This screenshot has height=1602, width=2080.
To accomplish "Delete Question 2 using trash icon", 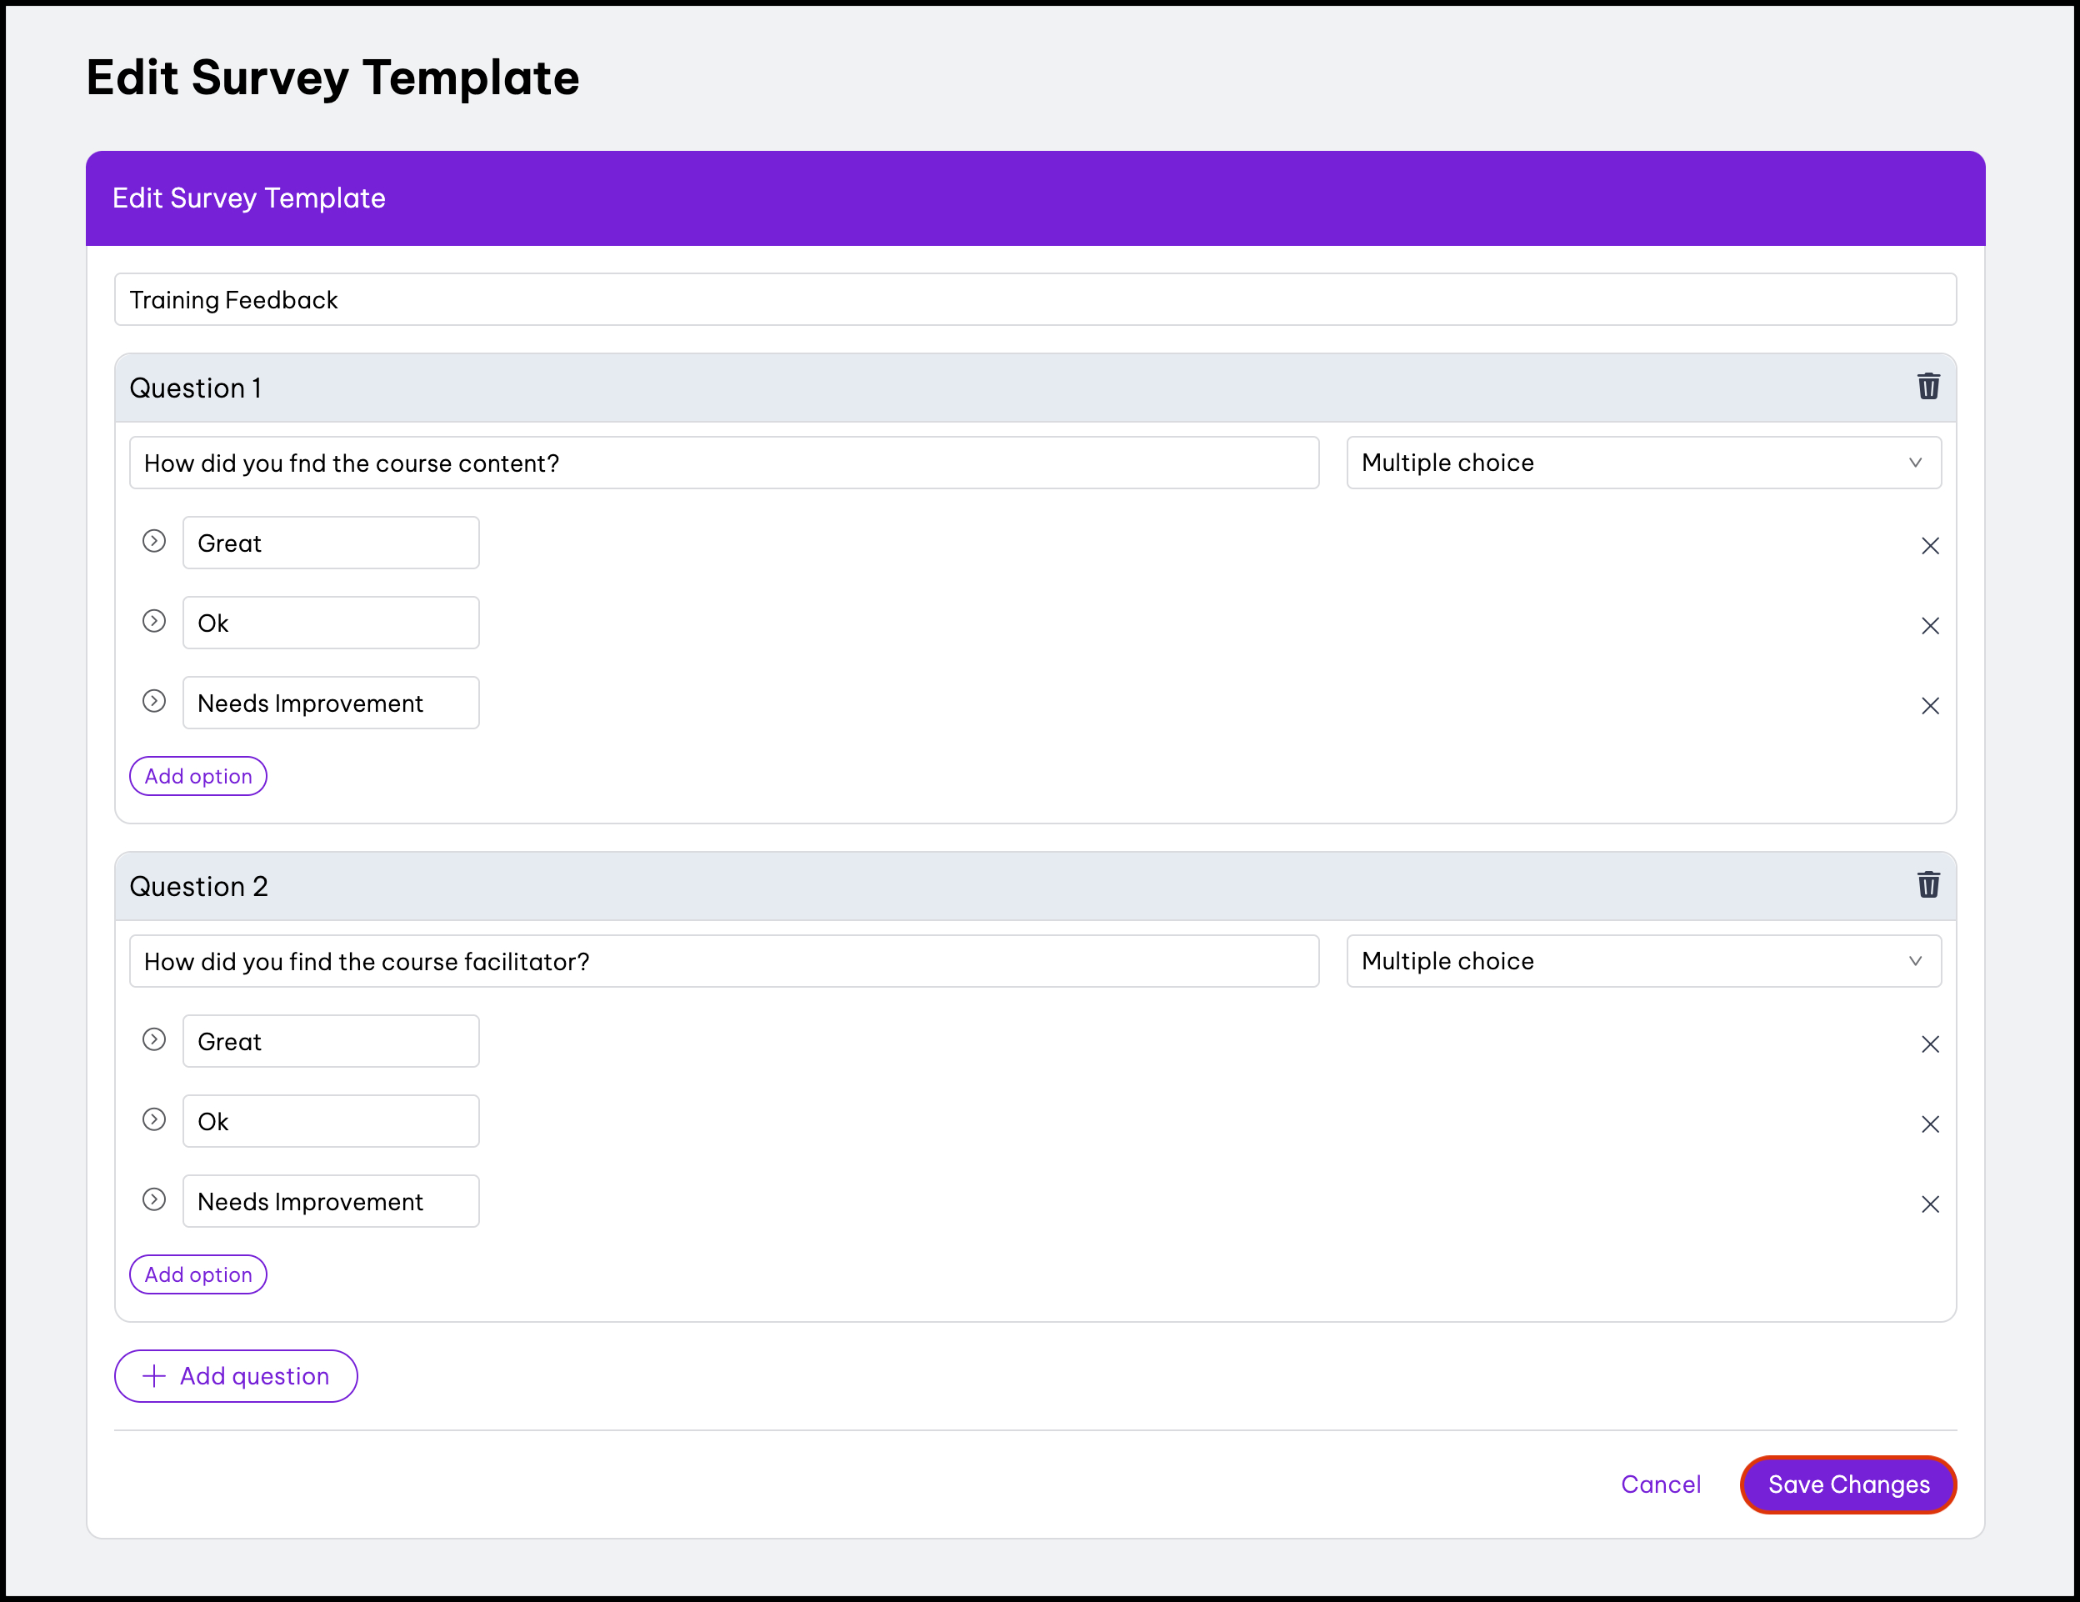I will point(1927,885).
